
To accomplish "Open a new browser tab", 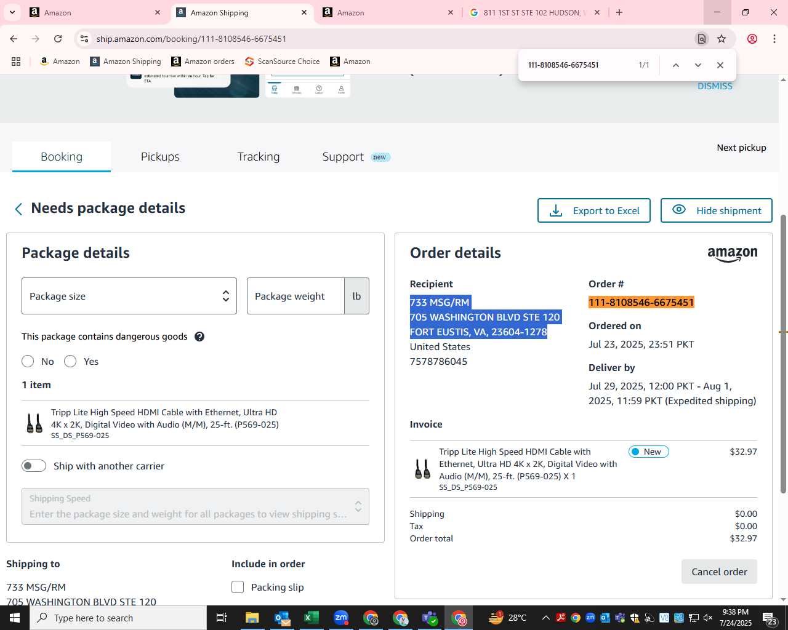I will [x=619, y=12].
